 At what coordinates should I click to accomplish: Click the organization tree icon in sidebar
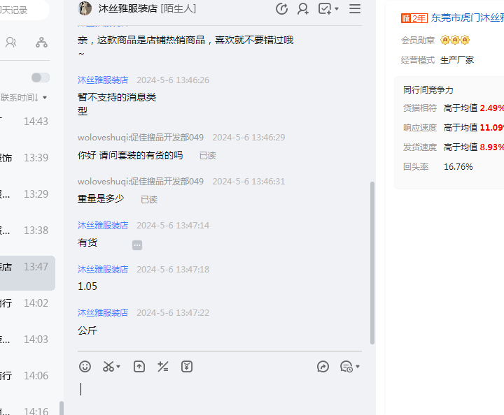pos(41,43)
